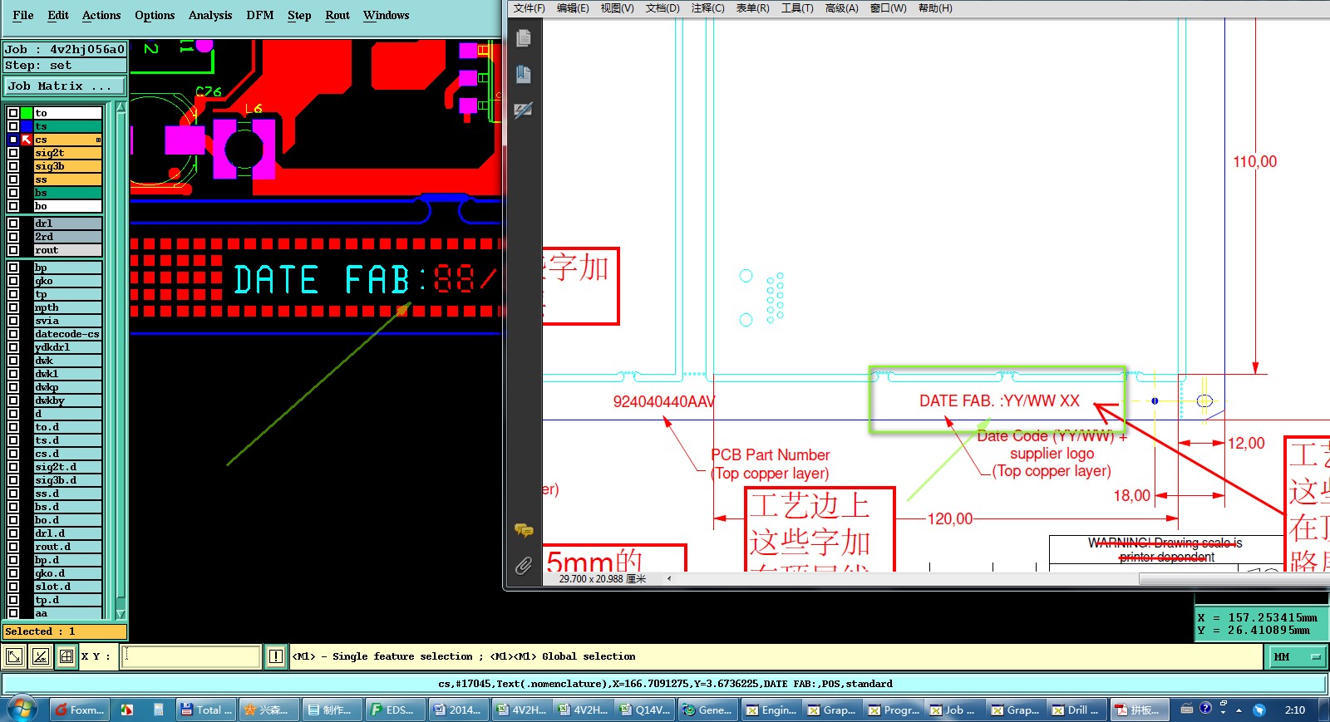Click the signatures panel icon in PDF sidebar
Viewport: 1330px width, 722px height.
(x=524, y=110)
